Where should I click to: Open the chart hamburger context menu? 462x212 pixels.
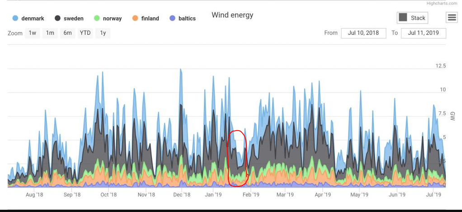tap(452, 18)
